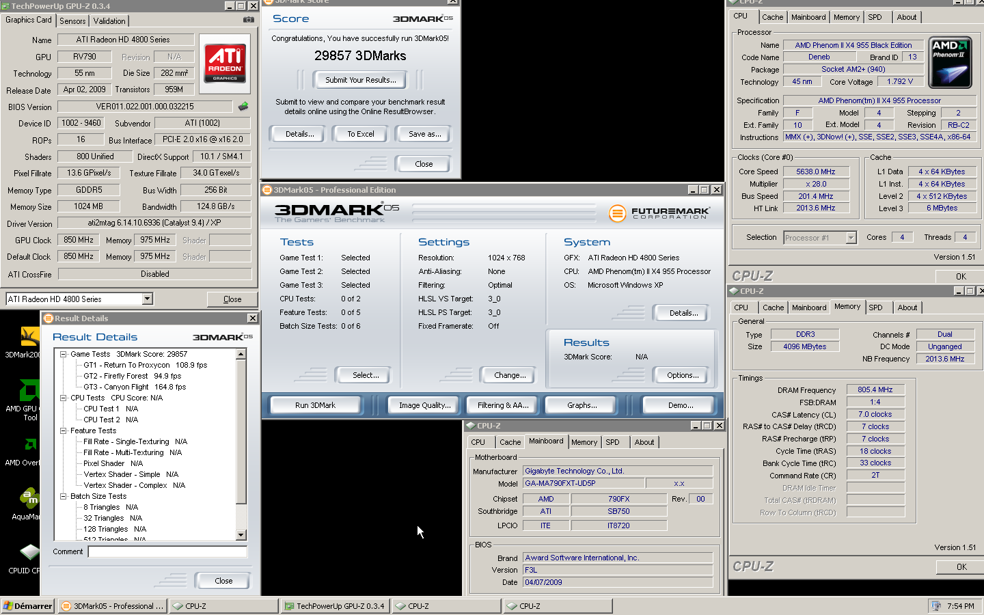
Task: Click the Démarrer start button
Action: point(28,606)
